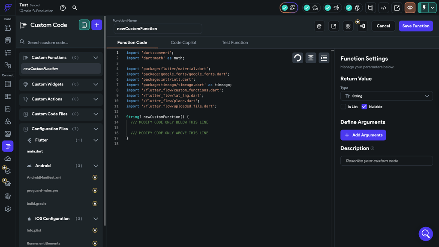
Task: Open the branching icon in top bar
Action: pos(370,8)
